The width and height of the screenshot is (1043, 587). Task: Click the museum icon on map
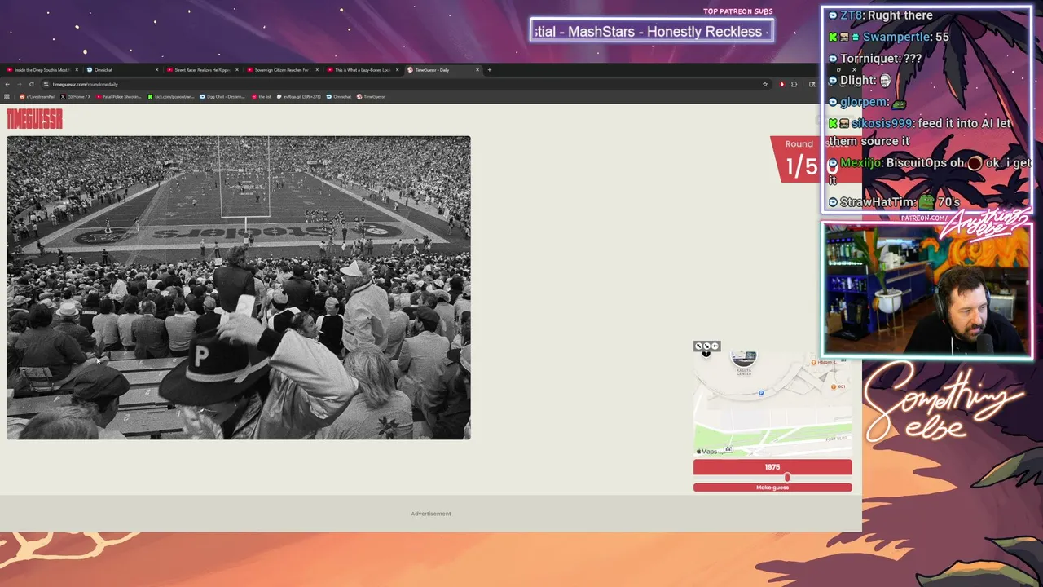pos(728,449)
